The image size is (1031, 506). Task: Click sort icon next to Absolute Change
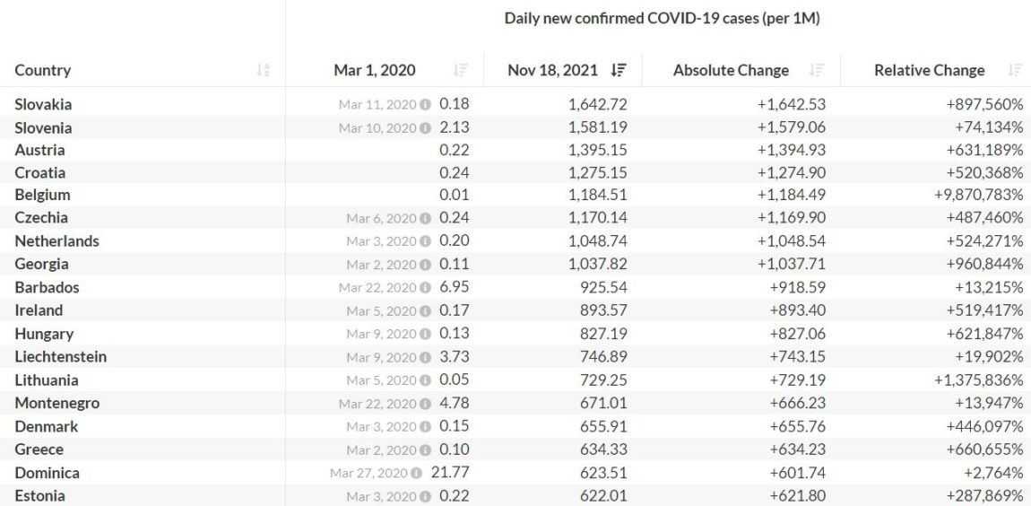[817, 70]
